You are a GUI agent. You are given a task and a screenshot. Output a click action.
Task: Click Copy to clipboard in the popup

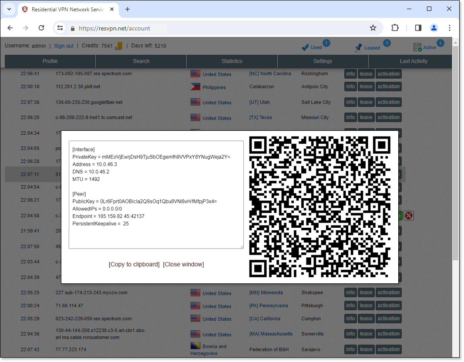[x=134, y=264]
